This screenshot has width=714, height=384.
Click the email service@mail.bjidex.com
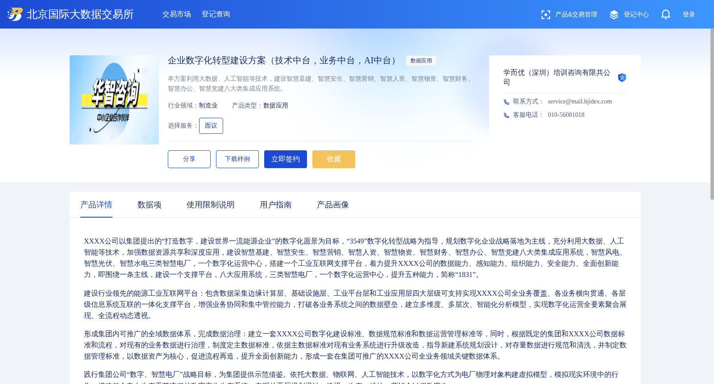tap(580, 102)
